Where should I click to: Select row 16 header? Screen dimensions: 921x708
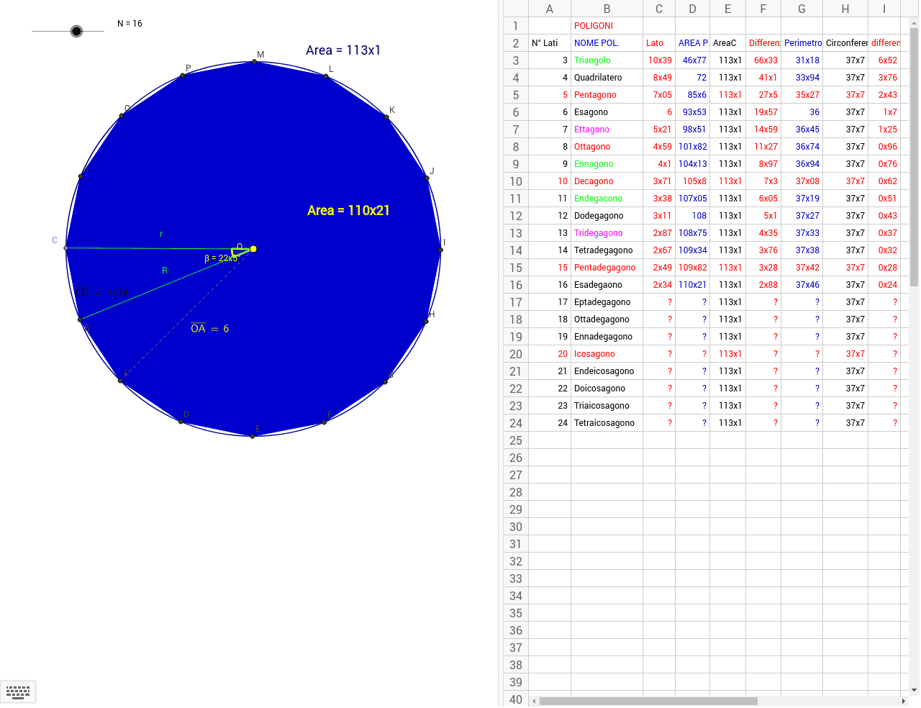click(516, 285)
